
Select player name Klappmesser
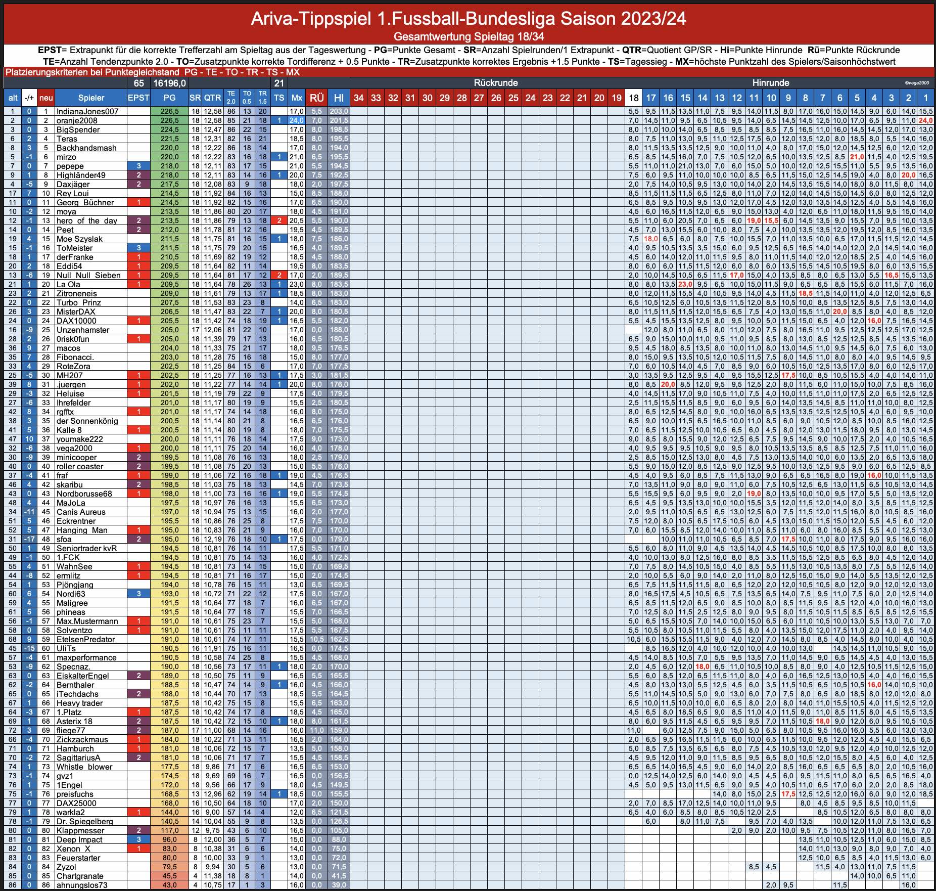point(80,830)
